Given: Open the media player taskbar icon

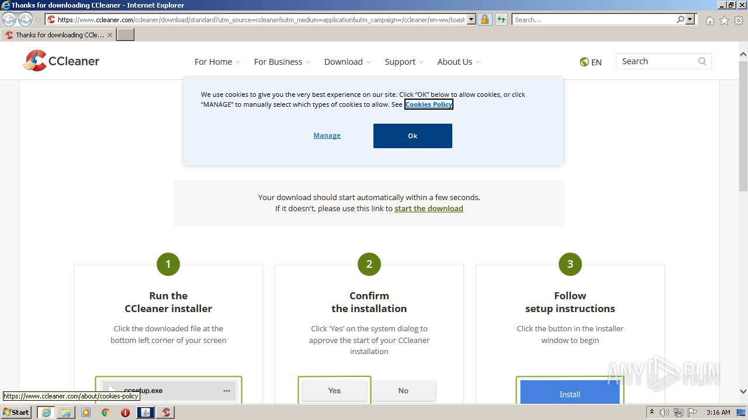Looking at the screenshot, I should [86, 412].
